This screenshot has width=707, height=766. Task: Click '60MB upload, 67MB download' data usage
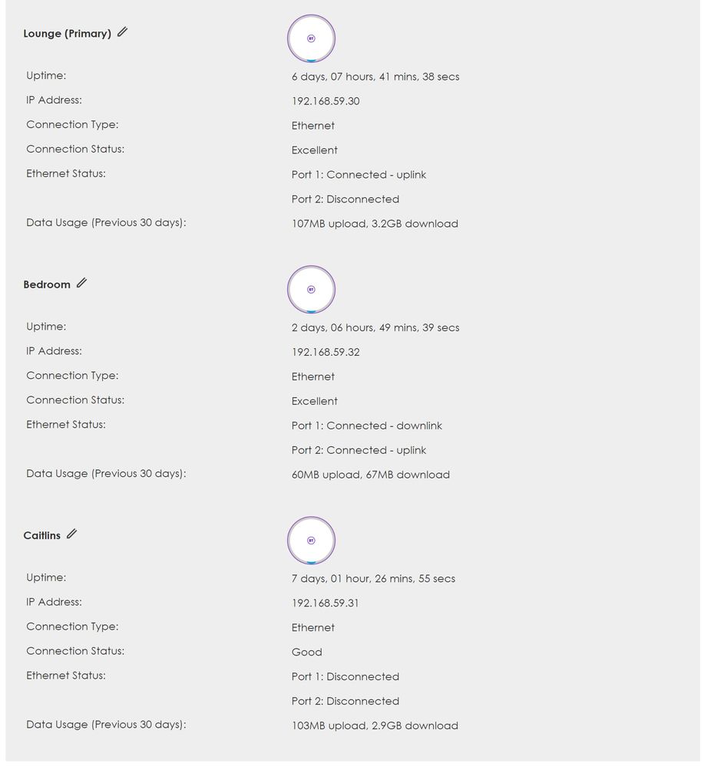[x=370, y=475]
